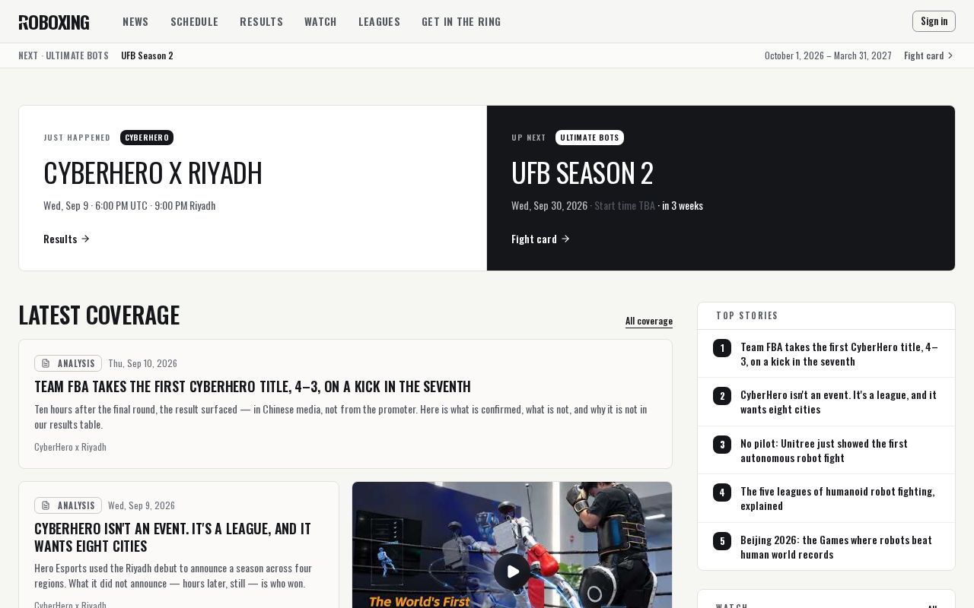Open top story 3 about Unitree autonomous fight

824,450
